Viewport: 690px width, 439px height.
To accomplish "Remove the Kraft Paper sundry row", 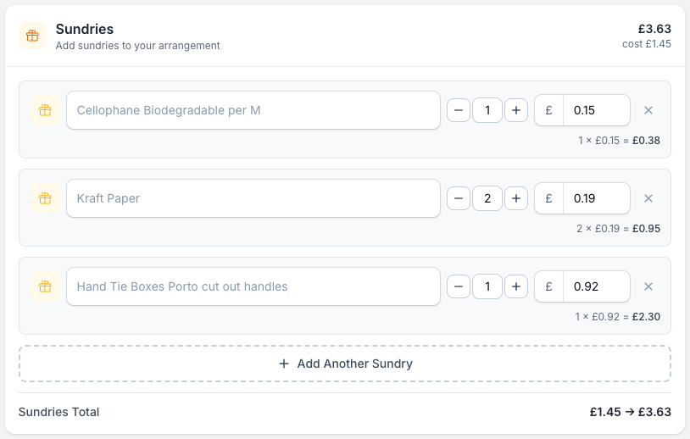I will (648, 198).
